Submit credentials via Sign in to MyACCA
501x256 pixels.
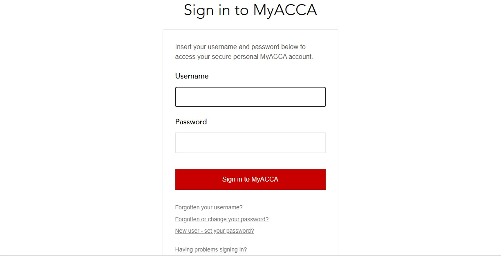pos(250,179)
